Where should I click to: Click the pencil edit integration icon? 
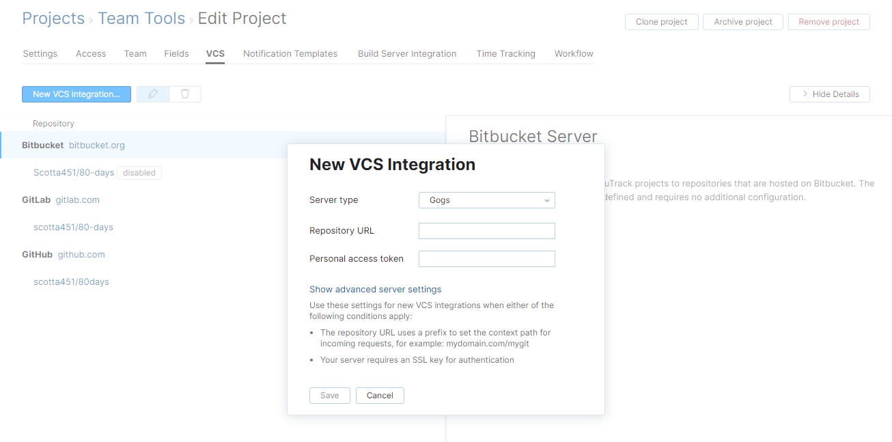[x=152, y=94]
